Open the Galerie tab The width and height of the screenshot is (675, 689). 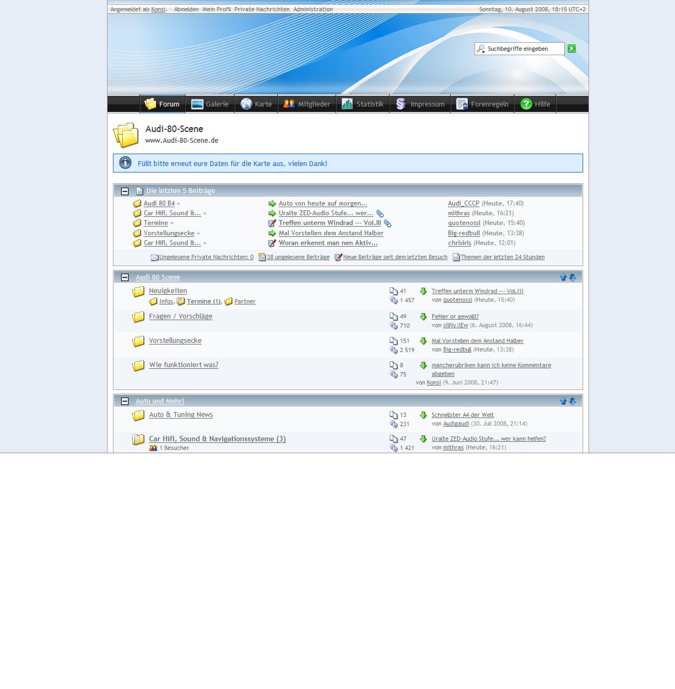click(x=210, y=104)
